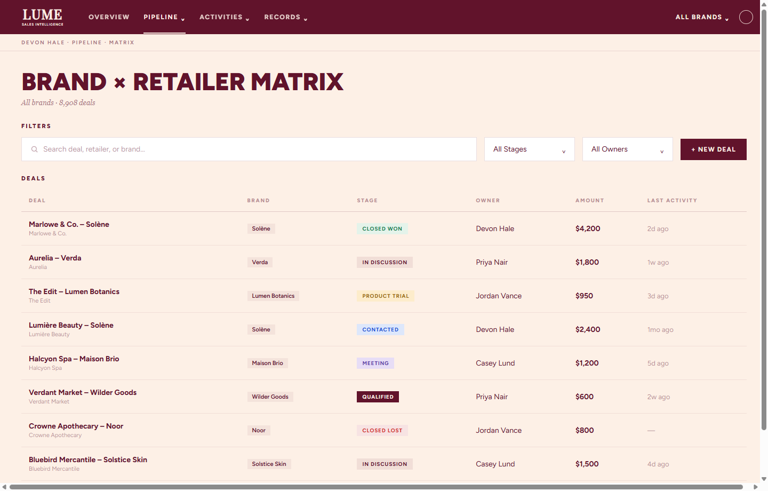Click the + New Deal button

point(714,149)
